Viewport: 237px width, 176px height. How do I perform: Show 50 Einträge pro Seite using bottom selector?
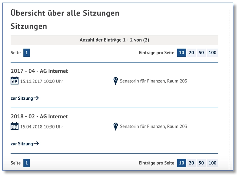pos(201,163)
